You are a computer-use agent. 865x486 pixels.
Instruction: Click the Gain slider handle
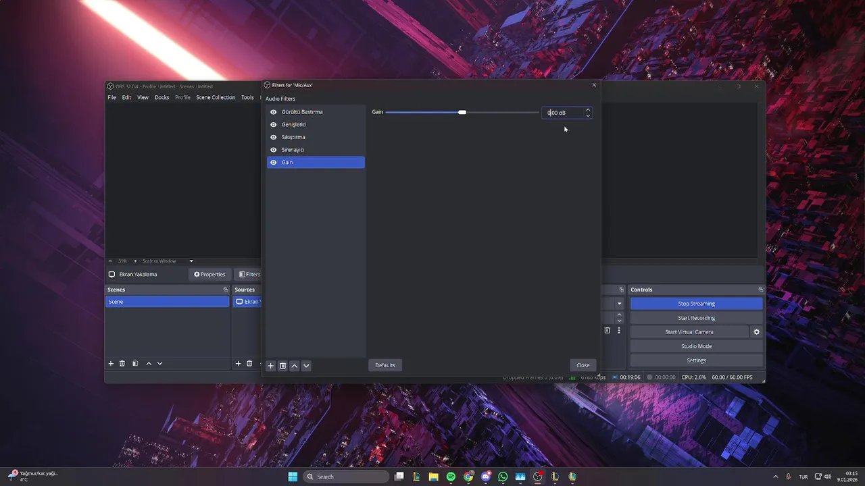tap(462, 112)
